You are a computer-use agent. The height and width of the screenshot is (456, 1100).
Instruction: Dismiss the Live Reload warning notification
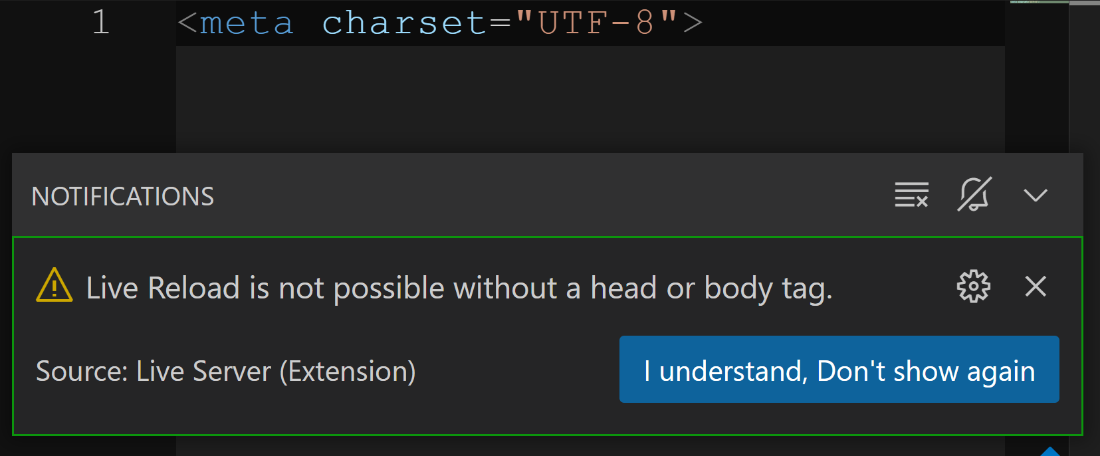(1036, 286)
